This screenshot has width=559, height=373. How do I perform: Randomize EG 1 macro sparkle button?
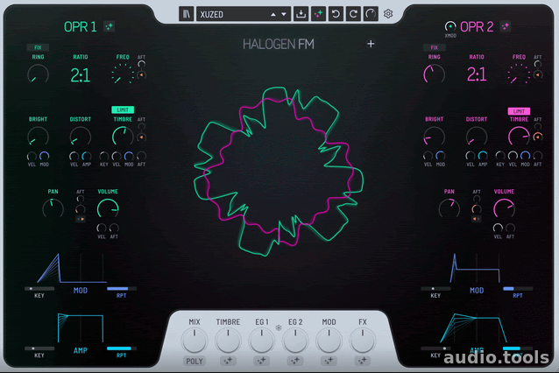pyautogui.click(x=262, y=362)
